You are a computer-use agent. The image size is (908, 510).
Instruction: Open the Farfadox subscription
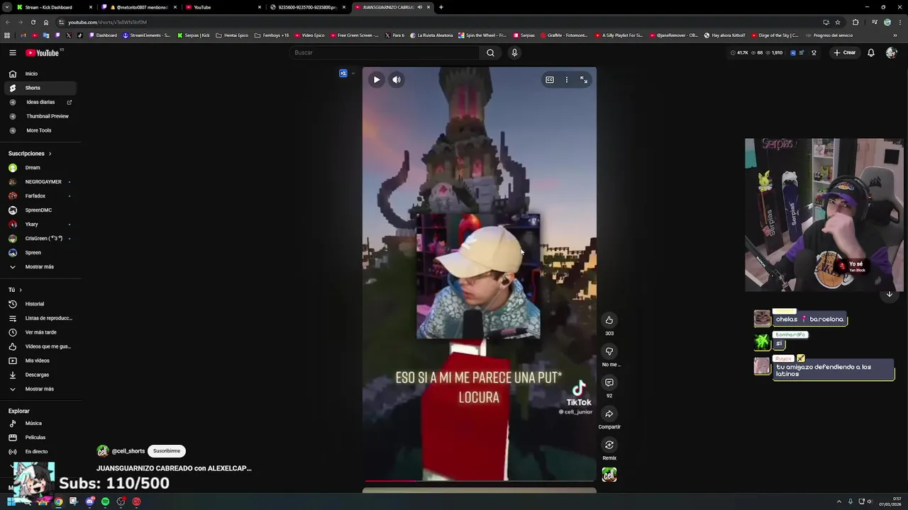(40, 196)
